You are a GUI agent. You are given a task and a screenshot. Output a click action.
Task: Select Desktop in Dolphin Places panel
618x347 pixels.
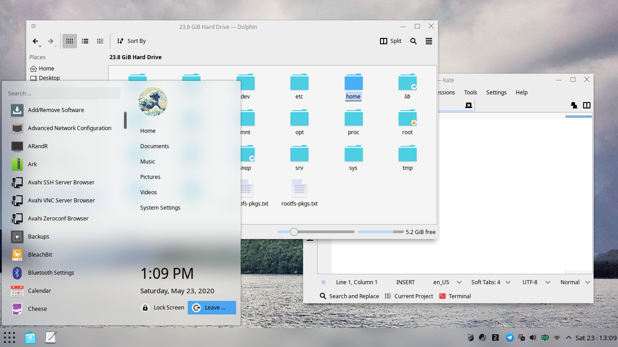(x=45, y=78)
